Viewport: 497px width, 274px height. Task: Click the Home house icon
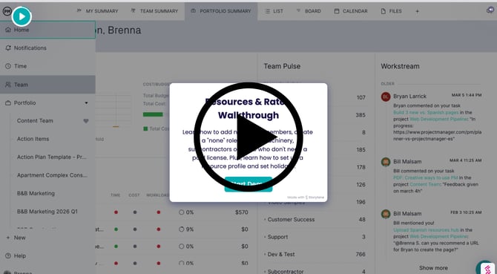click(8, 30)
